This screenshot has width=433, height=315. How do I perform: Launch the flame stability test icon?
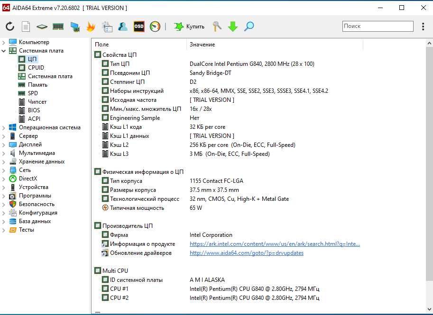point(91,27)
